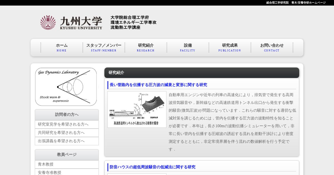Screen dimensions: 334x175
Task: Click the 教員ページ sidebar heading
Action: 67,155
